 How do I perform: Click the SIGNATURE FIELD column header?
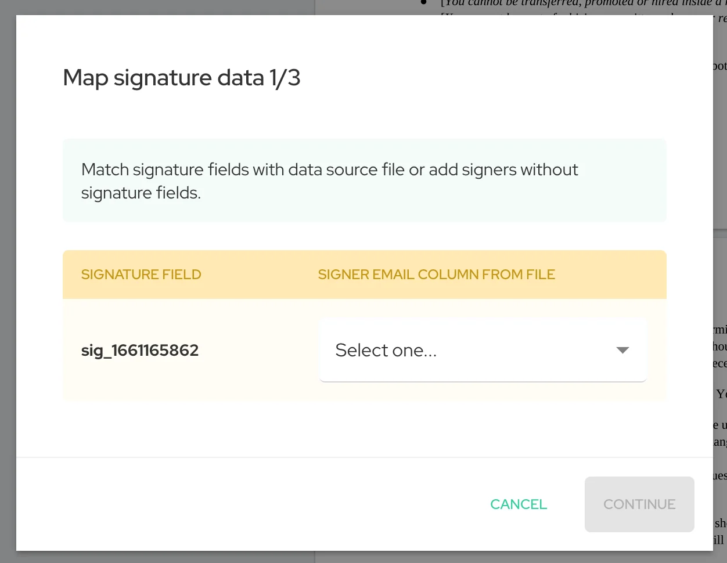[x=141, y=274]
